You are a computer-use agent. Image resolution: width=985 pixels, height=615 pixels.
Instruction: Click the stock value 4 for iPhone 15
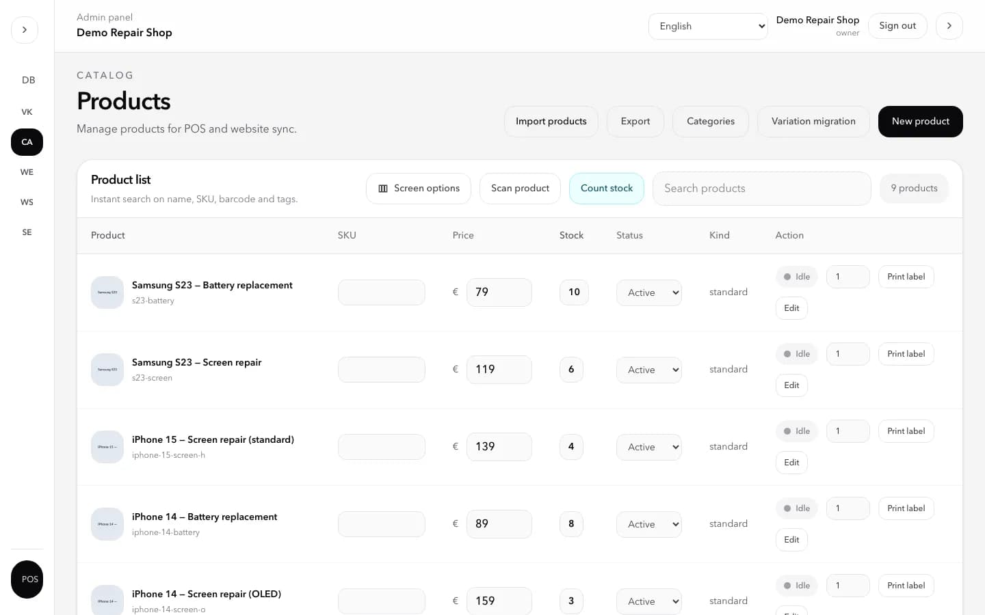pyautogui.click(x=571, y=447)
